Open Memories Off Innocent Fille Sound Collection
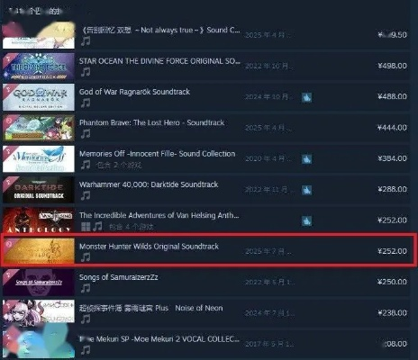Screen dimensions: 418x360 158,154
